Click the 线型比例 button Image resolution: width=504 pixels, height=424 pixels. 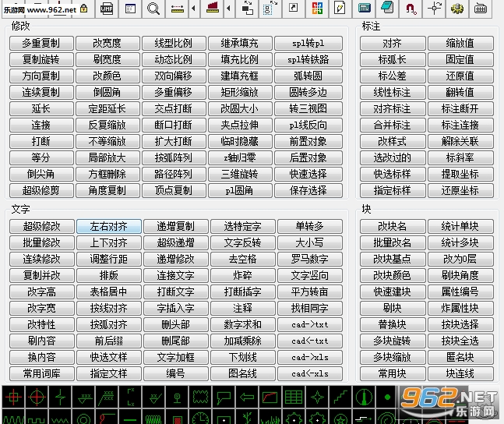click(x=174, y=43)
